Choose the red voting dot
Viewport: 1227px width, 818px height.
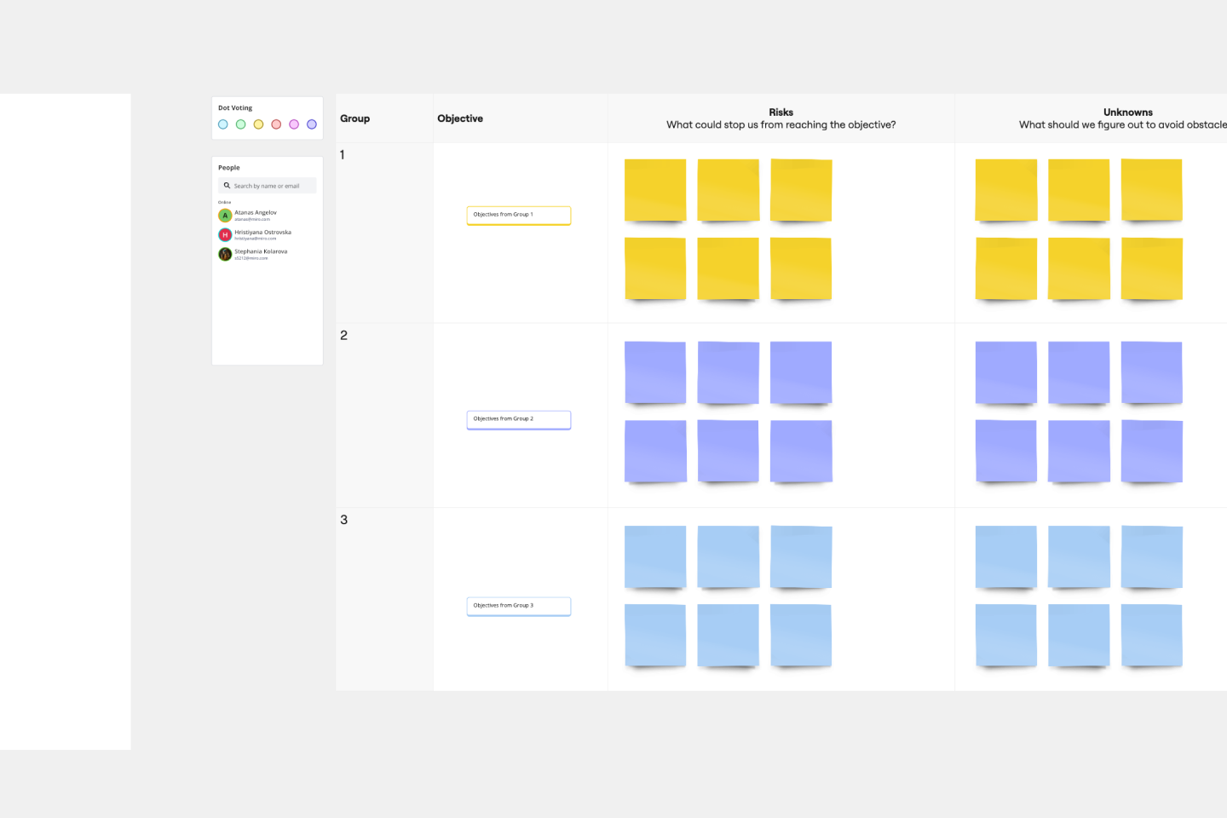click(x=276, y=124)
